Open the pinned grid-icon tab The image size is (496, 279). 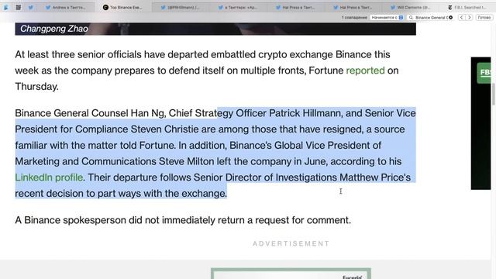click(x=19, y=7)
